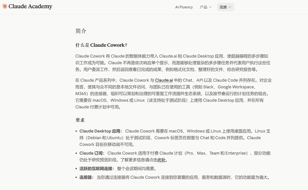Click the bold label 连接器：
Viewport: 308px width, 190px height.
[x=87, y=178]
